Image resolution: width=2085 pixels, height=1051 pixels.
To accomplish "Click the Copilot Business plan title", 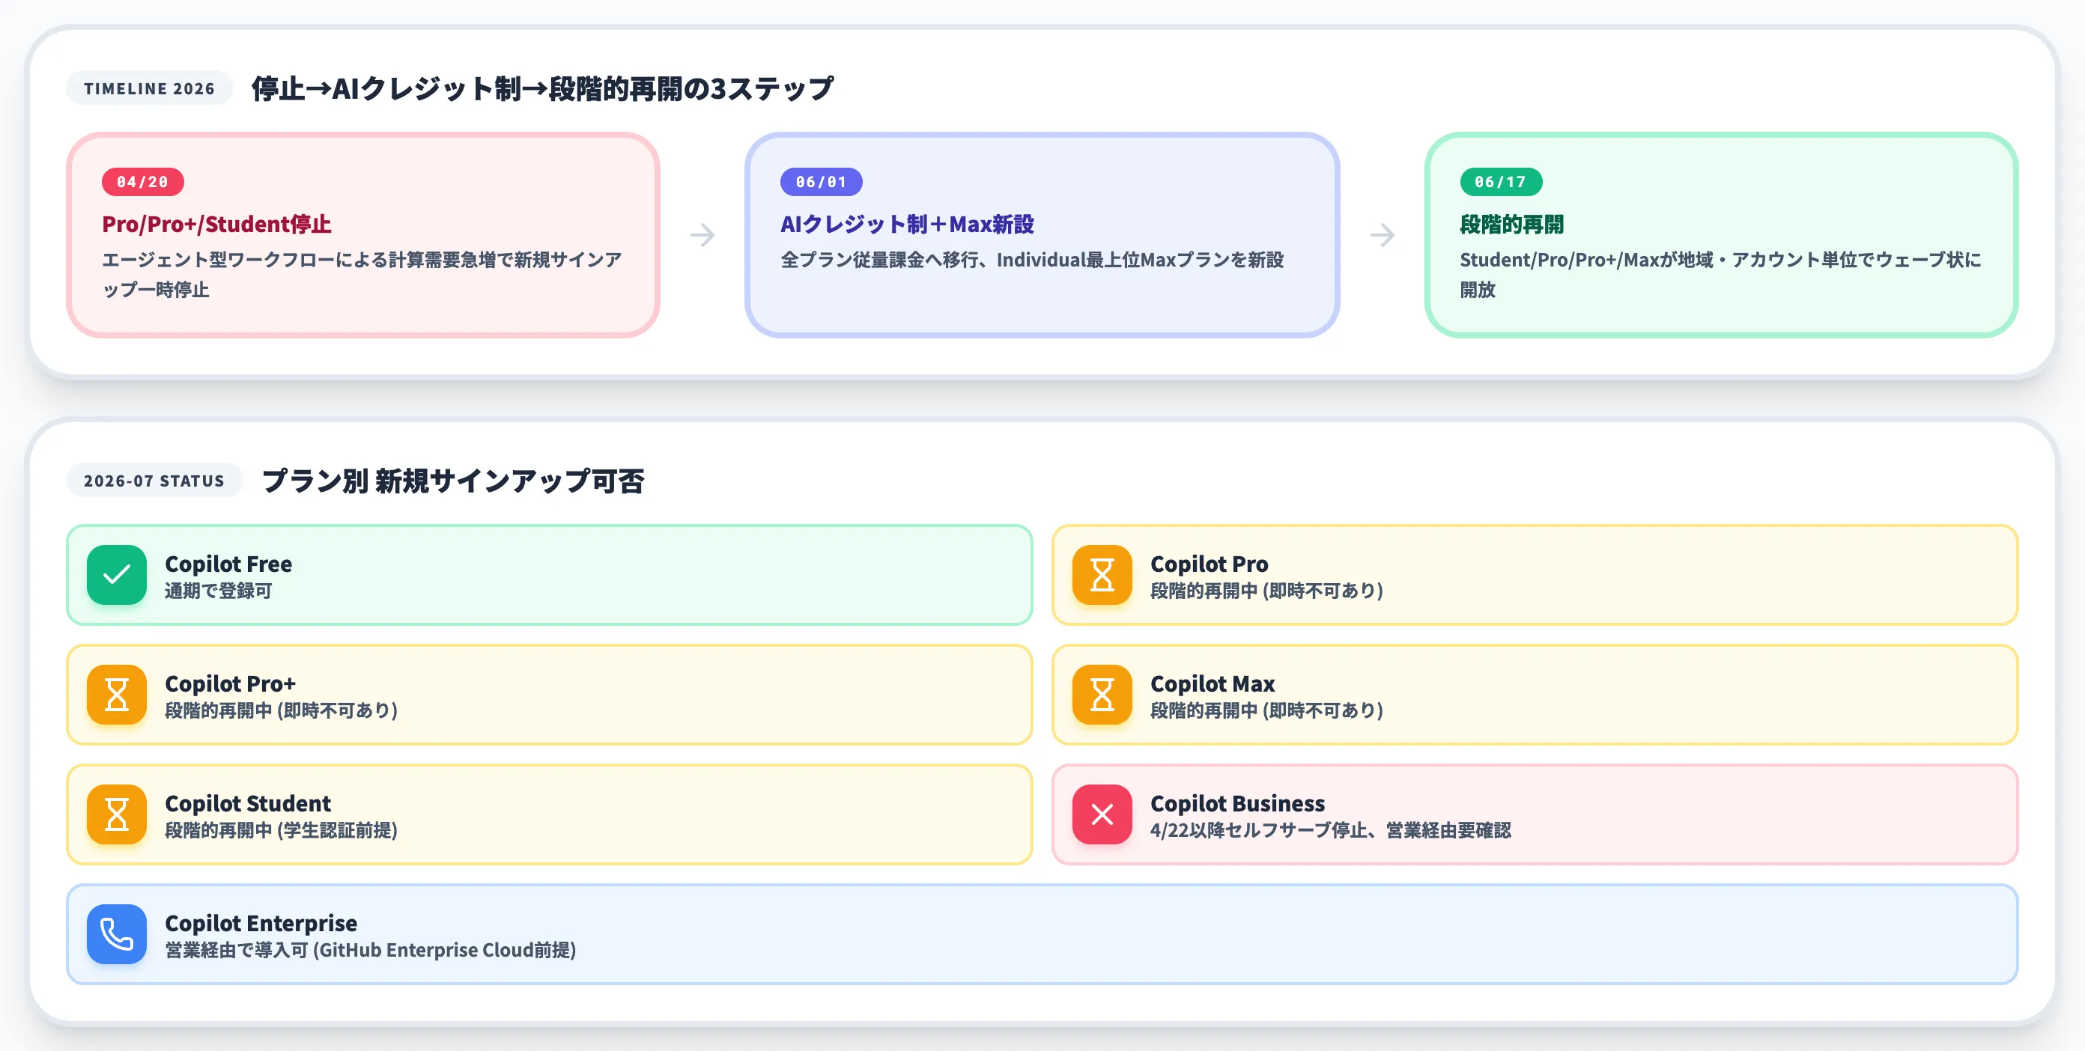I will (1237, 803).
